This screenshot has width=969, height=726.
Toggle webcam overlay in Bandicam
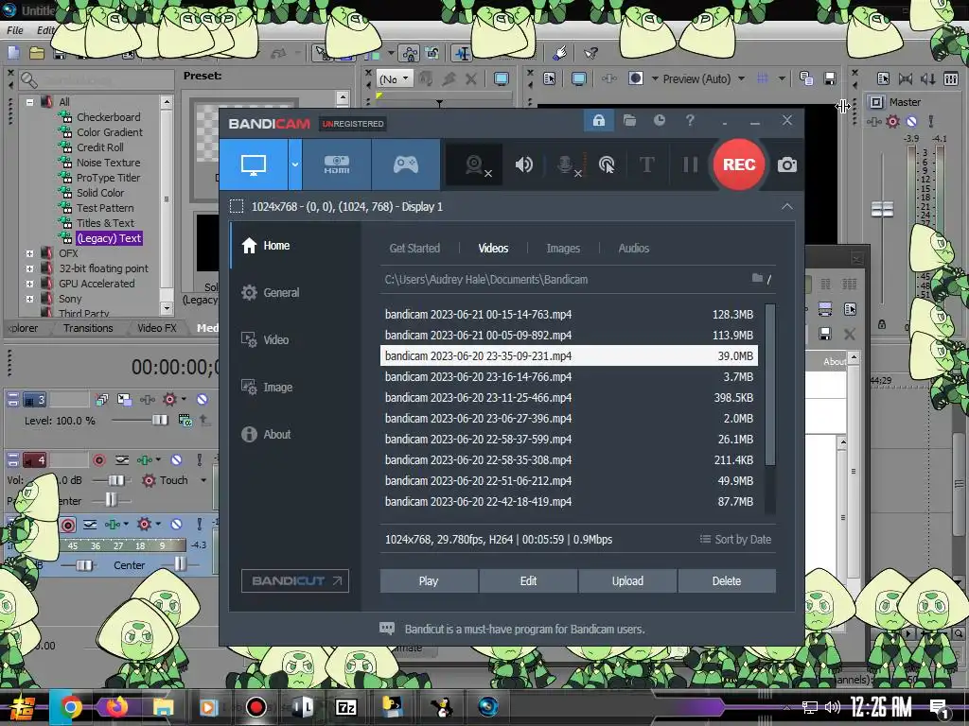coord(475,164)
